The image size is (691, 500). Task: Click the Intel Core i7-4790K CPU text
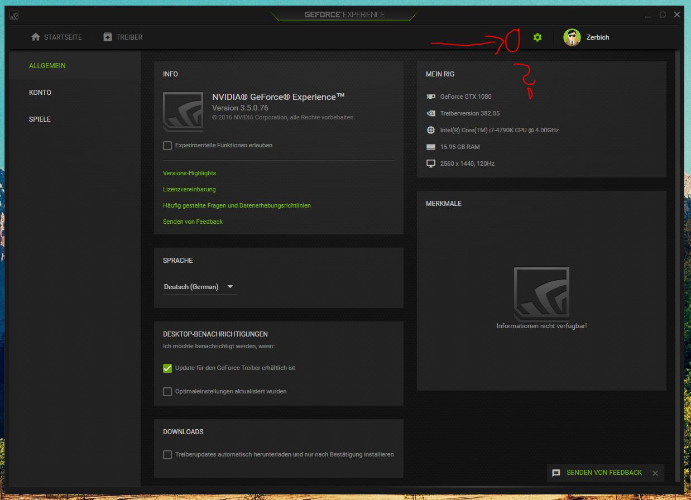(500, 130)
